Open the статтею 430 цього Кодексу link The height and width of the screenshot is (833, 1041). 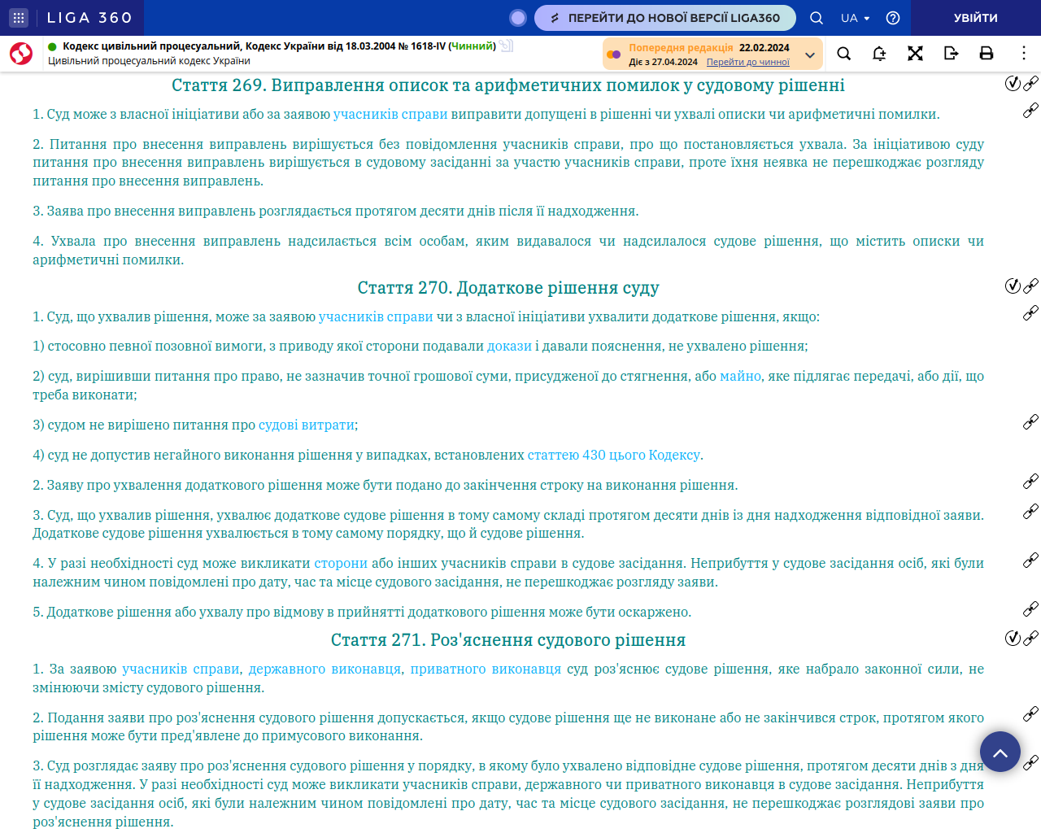point(614,456)
